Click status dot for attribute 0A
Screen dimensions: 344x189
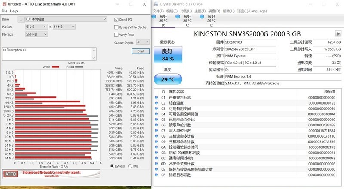[x=156, y=147]
